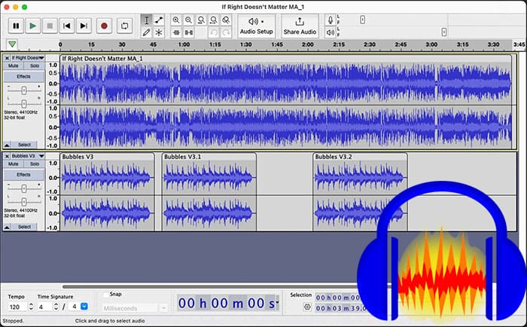Adjust the playback level slider knob

pos(444,32)
